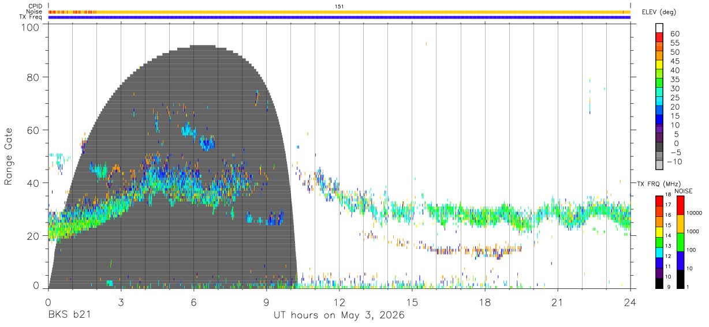Screen dimensions: 709x327
Task: Click the 55 label on ELEV colorbar
Action: click(674, 43)
